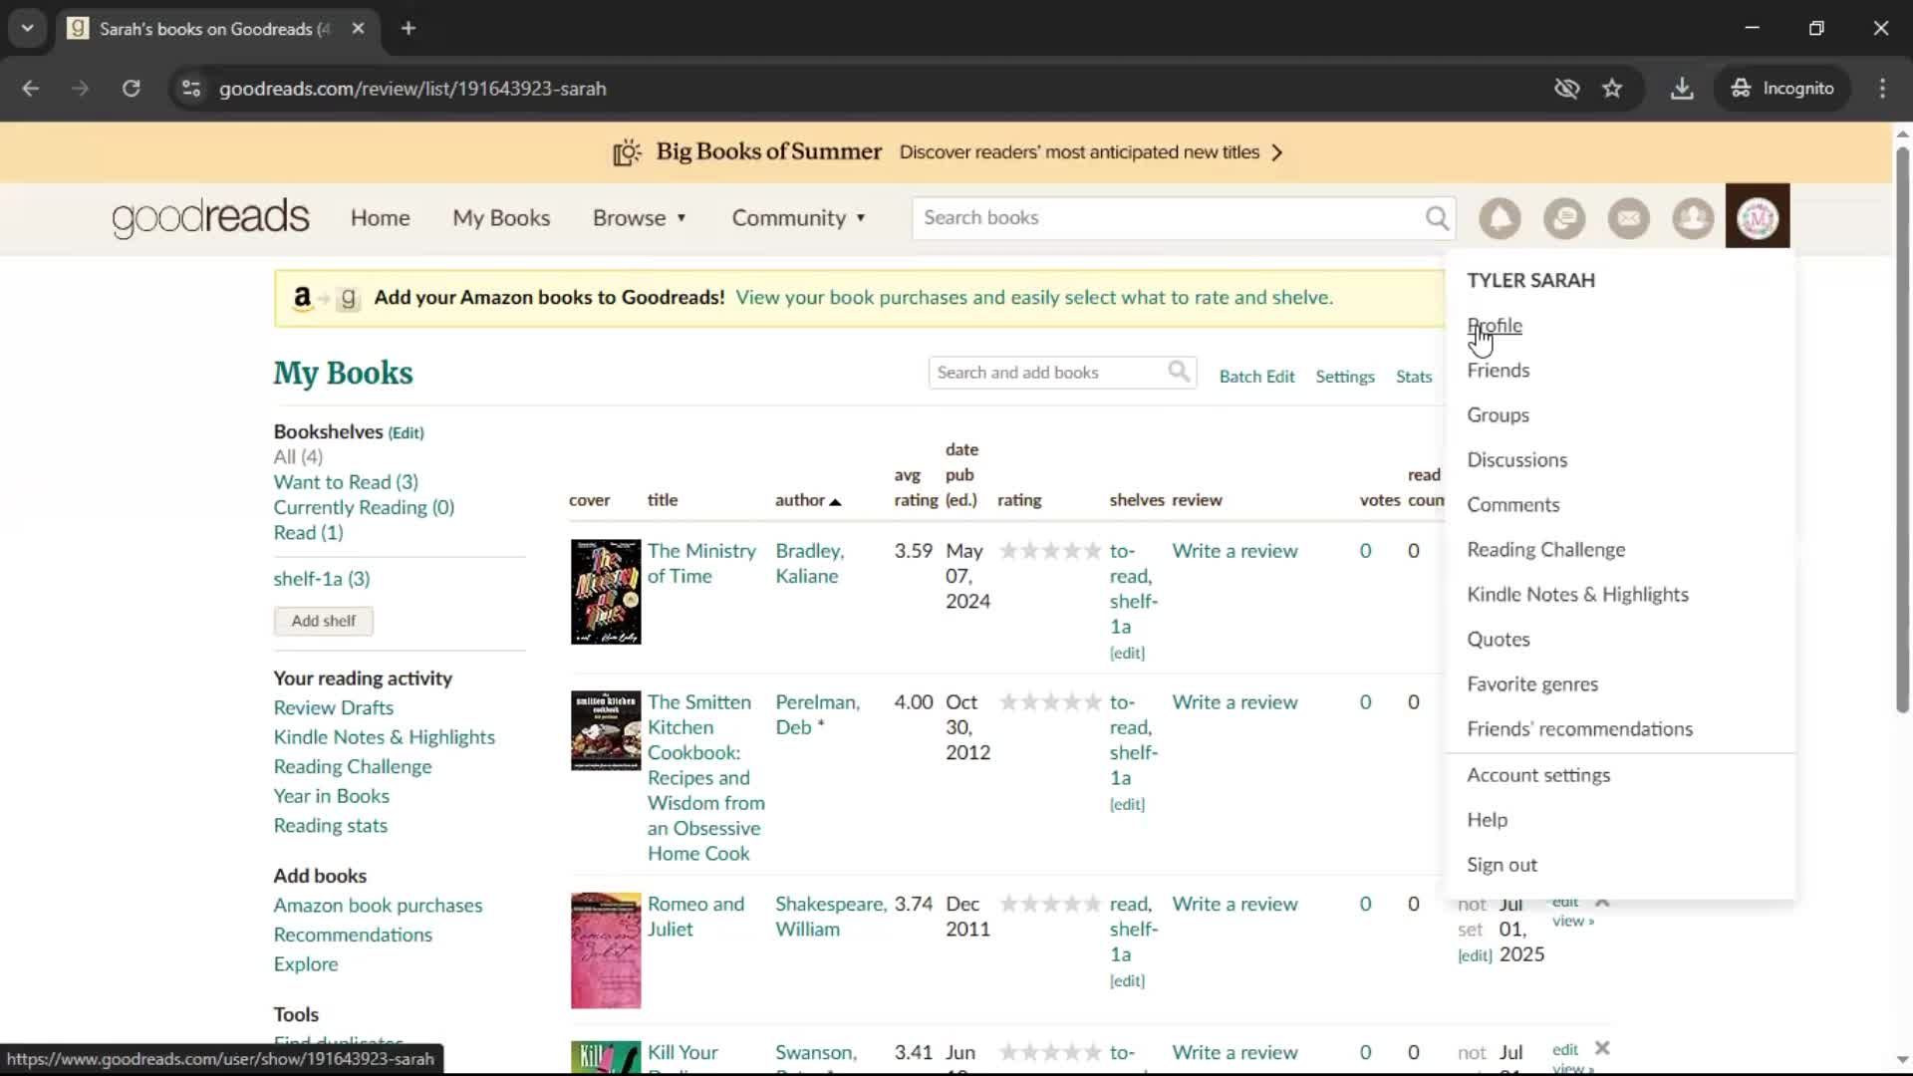The width and height of the screenshot is (1913, 1076).
Task: Select Reading Challenge in user menu
Action: [x=1545, y=549]
